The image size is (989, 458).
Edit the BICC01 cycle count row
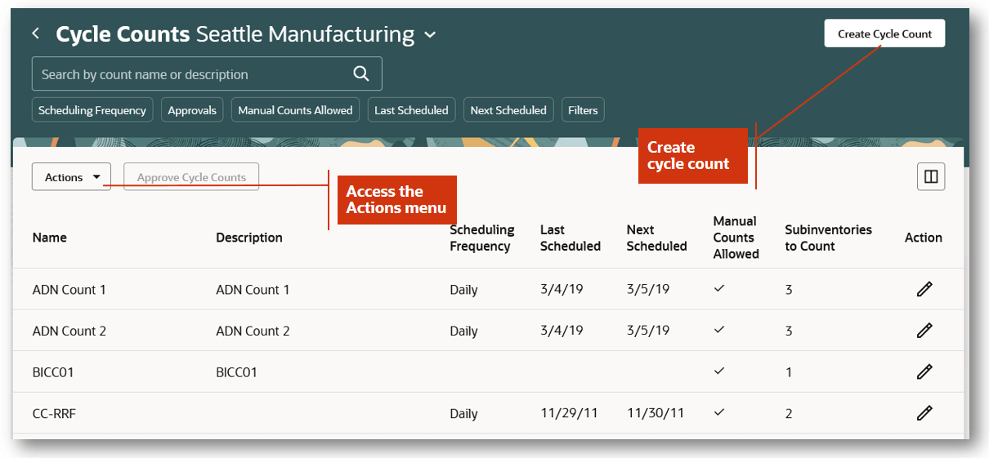[x=924, y=371]
